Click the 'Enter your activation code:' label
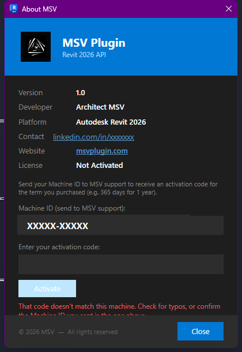Viewport: 242px width, 352px height. [59, 247]
